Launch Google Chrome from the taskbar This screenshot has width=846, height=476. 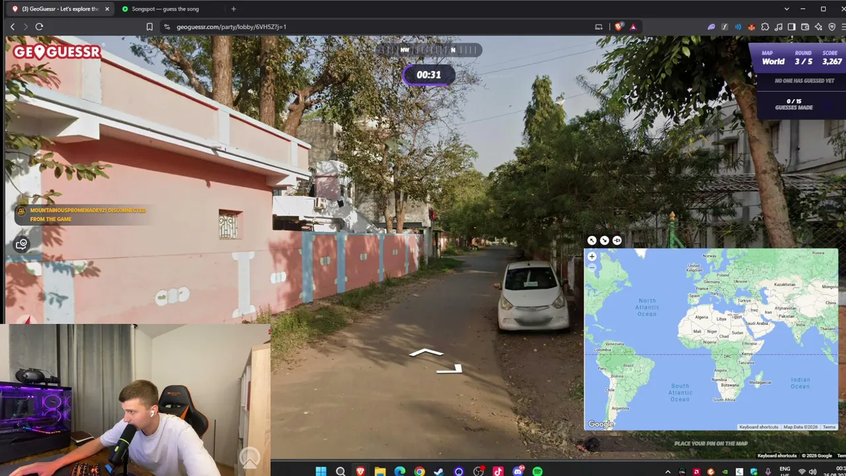pos(420,471)
